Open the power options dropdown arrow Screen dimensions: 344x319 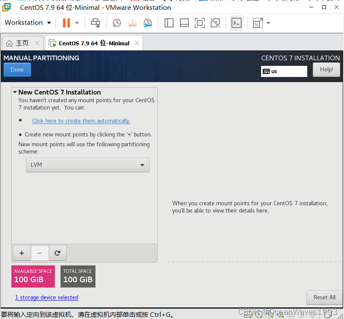pos(77,23)
